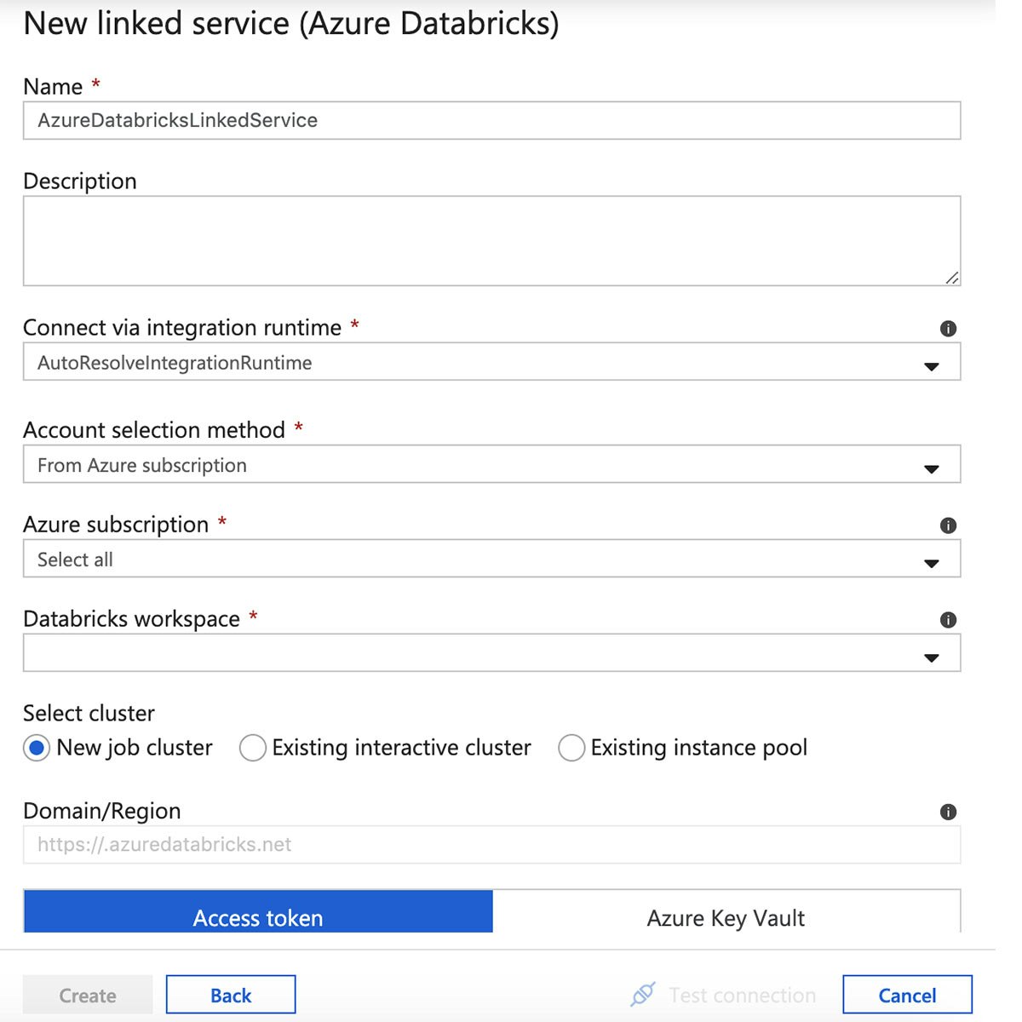Focus the Name input field

(491, 120)
